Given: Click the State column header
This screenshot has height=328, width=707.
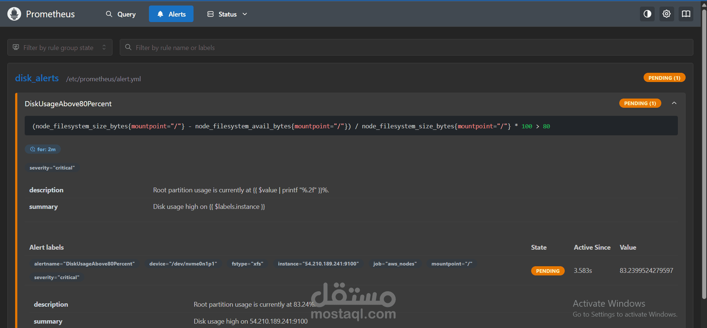Looking at the screenshot, I should pyautogui.click(x=539, y=247).
